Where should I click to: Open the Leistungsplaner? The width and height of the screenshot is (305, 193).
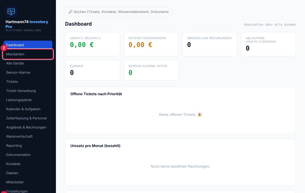coord(28,100)
